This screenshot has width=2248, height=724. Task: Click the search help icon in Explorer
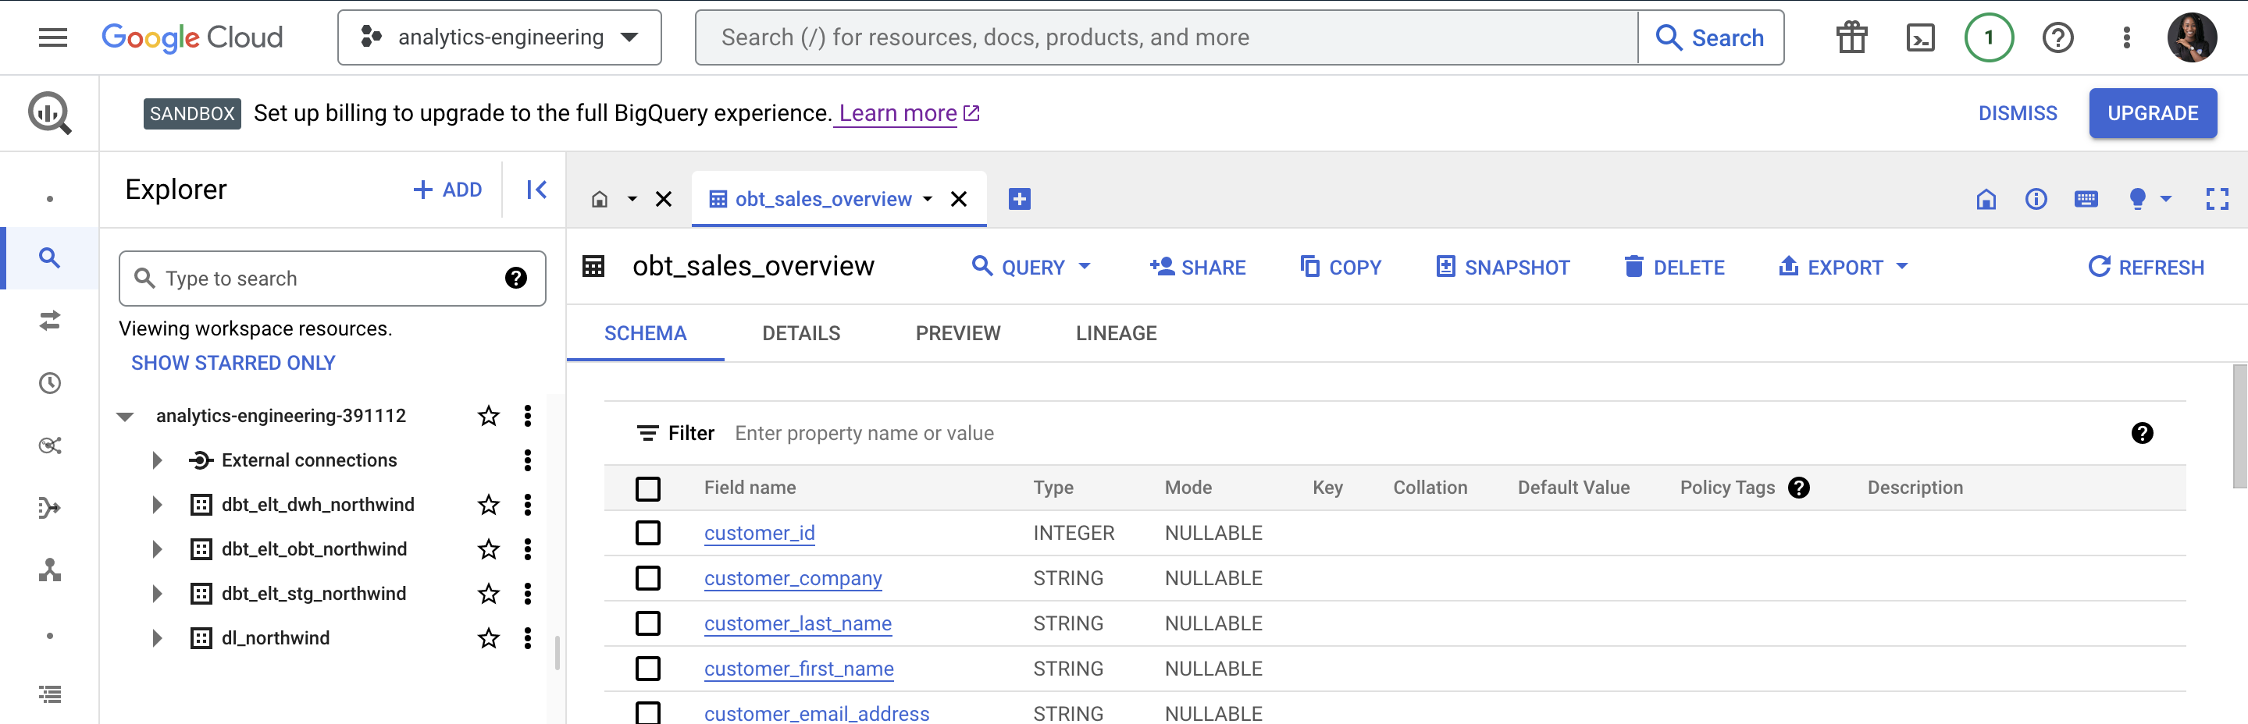tap(516, 279)
